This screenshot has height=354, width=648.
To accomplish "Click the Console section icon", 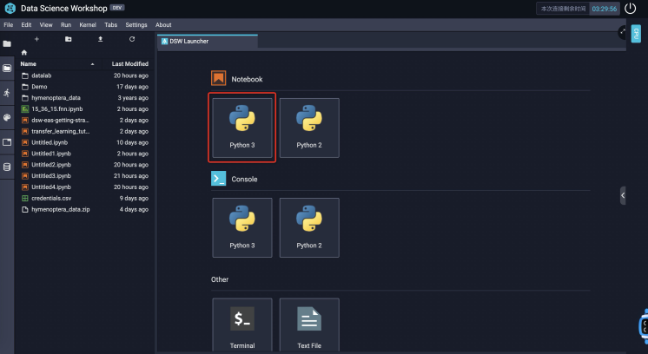I will pyautogui.click(x=219, y=178).
